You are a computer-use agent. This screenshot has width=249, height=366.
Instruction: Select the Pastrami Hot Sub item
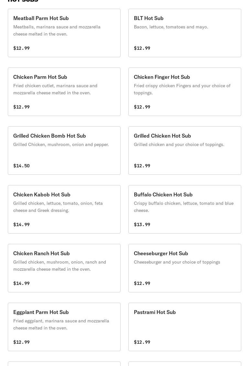click(185, 327)
